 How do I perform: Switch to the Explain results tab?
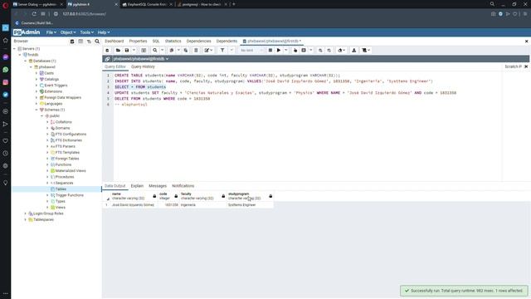click(137, 186)
